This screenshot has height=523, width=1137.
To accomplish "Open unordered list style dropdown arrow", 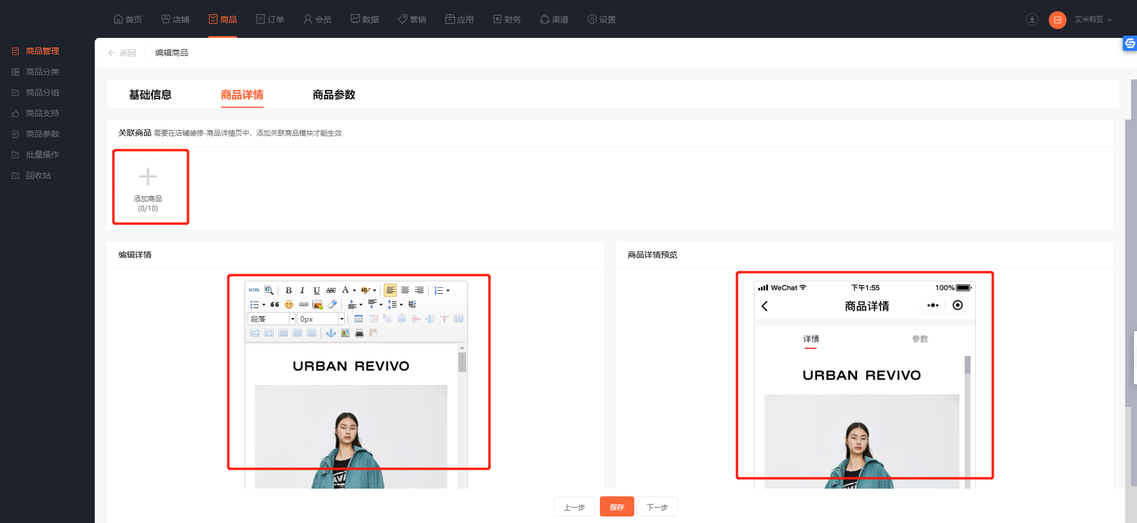I will click(264, 304).
